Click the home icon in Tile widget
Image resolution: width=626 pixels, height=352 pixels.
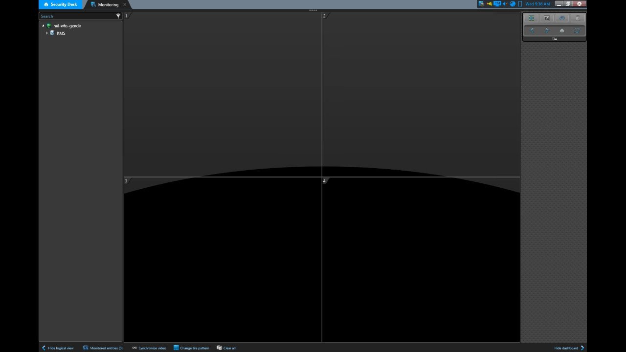pos(562,30)
